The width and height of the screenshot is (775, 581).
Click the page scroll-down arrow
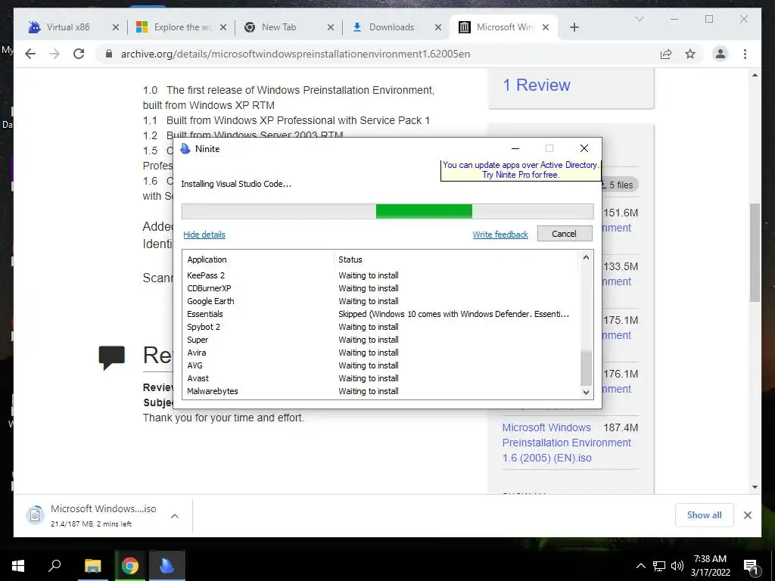[755, 487]
